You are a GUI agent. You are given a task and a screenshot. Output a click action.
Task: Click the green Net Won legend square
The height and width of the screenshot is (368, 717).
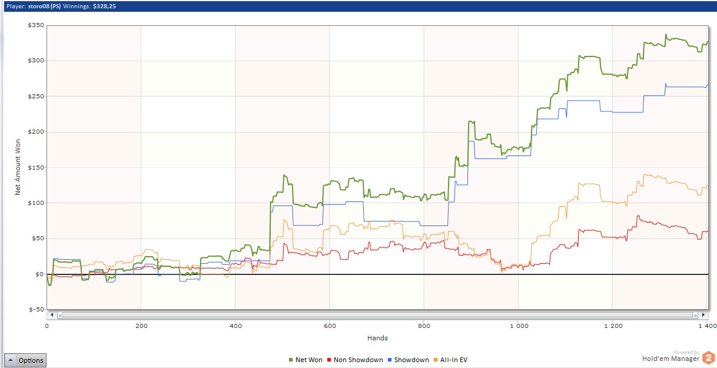tap(291, 360)
